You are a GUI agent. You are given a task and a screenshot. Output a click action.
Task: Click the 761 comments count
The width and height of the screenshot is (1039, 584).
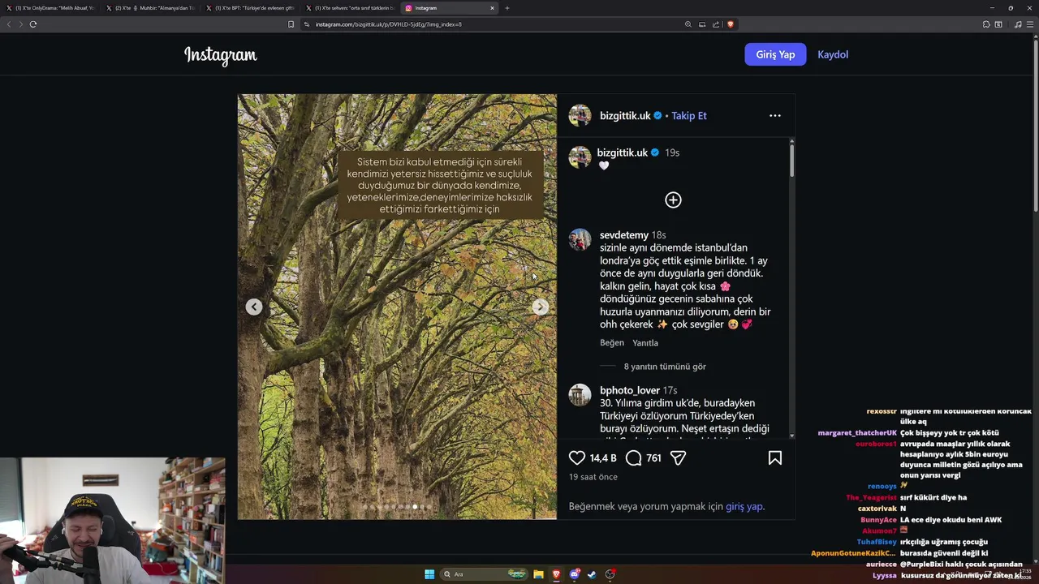pyautogui.click(x=653, y=458)
